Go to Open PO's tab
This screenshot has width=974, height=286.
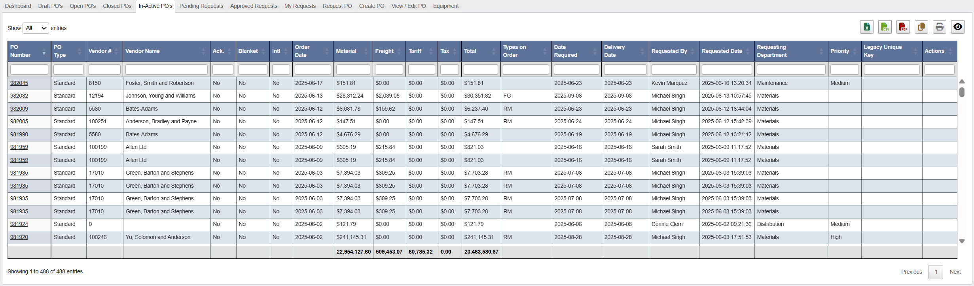pos(83,6)
